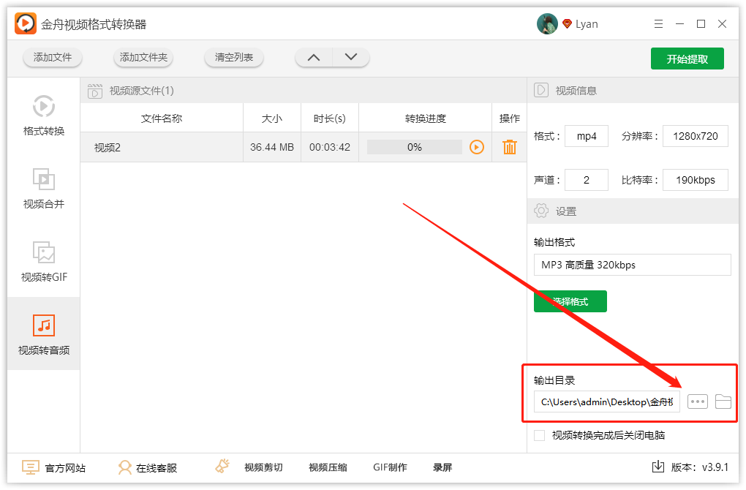746x490 pixels.
Task: Click the Lyan username
Action: click(x=587, y=24)
